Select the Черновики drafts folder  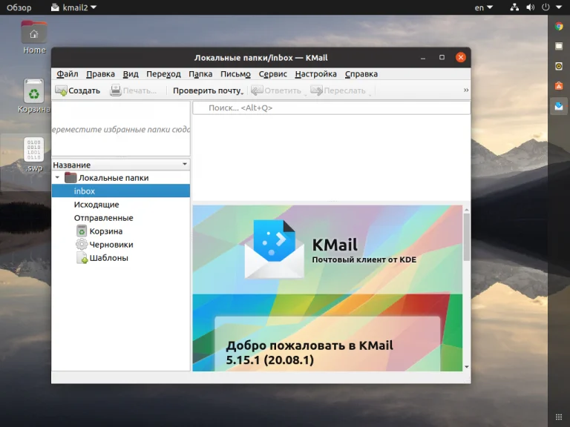tap(111, 245)
